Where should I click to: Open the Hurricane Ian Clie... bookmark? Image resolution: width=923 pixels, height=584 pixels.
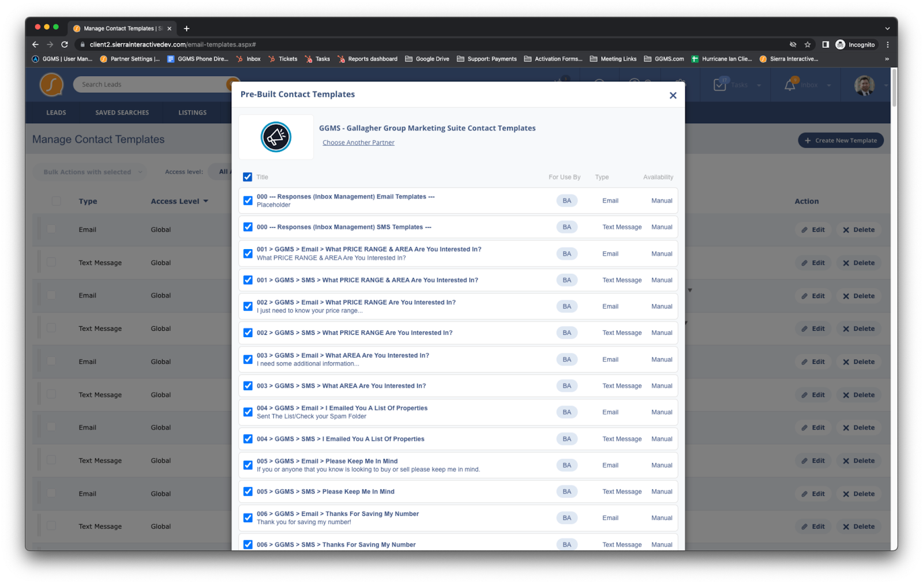click(x=722, y=59)
